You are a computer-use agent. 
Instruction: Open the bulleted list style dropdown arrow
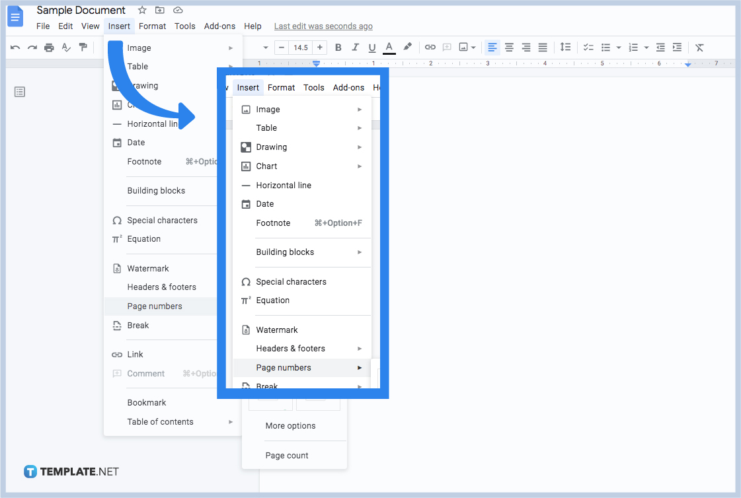coord(618,47)
